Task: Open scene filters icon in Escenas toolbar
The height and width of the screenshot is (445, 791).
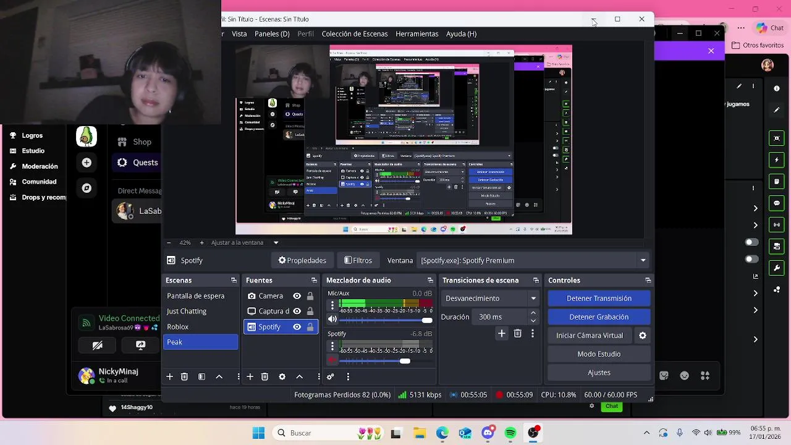Action: (201, 376)
